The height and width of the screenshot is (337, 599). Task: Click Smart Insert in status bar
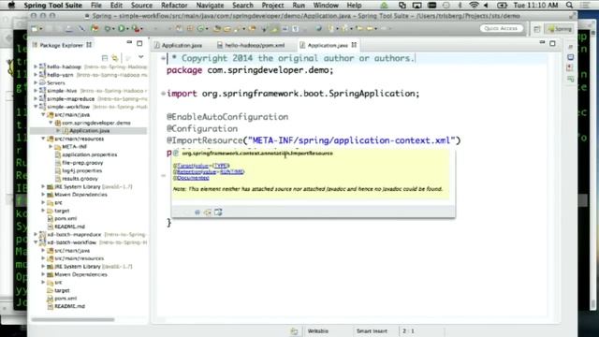372,331
